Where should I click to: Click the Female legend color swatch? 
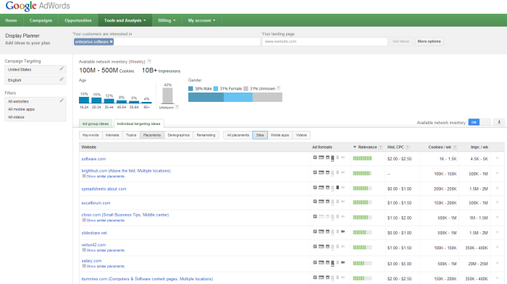(x=216, y=88)
